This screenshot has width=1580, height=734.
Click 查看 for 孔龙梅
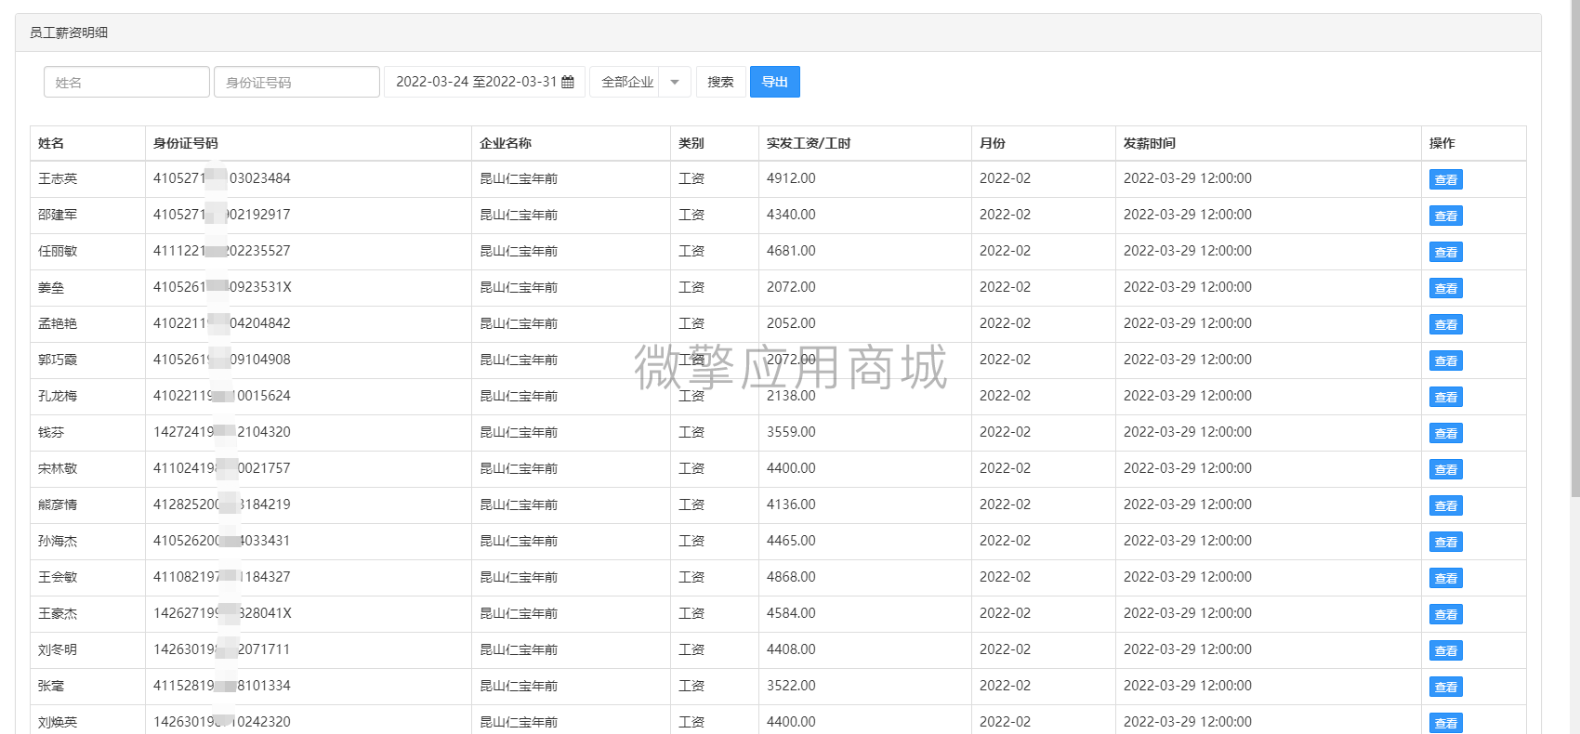tap(1445, 397)
